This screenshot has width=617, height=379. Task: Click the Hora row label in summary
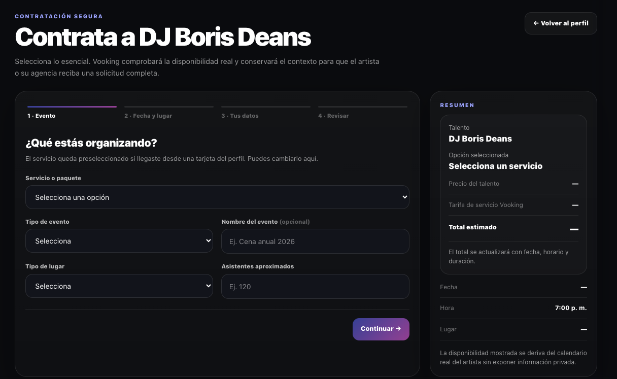[447, 308]
